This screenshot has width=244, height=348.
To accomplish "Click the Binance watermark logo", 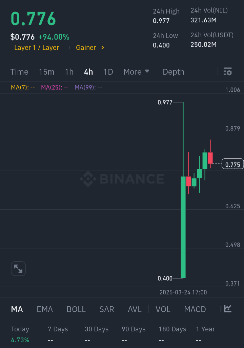I will (122, 179).
